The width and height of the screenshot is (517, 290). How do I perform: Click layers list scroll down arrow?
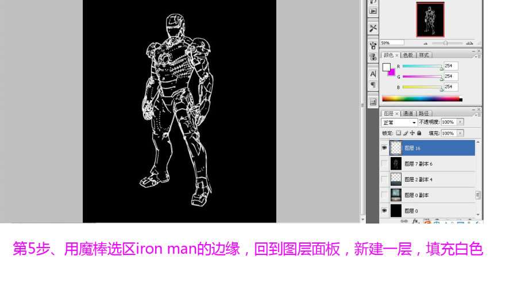[x=478, y=215]
